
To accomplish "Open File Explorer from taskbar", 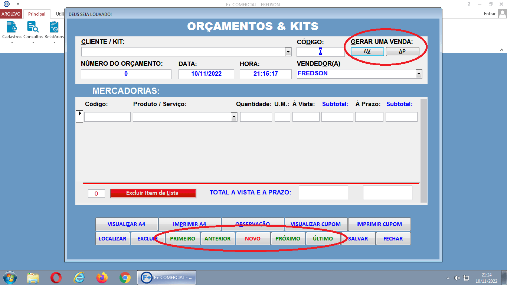I will coord(33,277).
